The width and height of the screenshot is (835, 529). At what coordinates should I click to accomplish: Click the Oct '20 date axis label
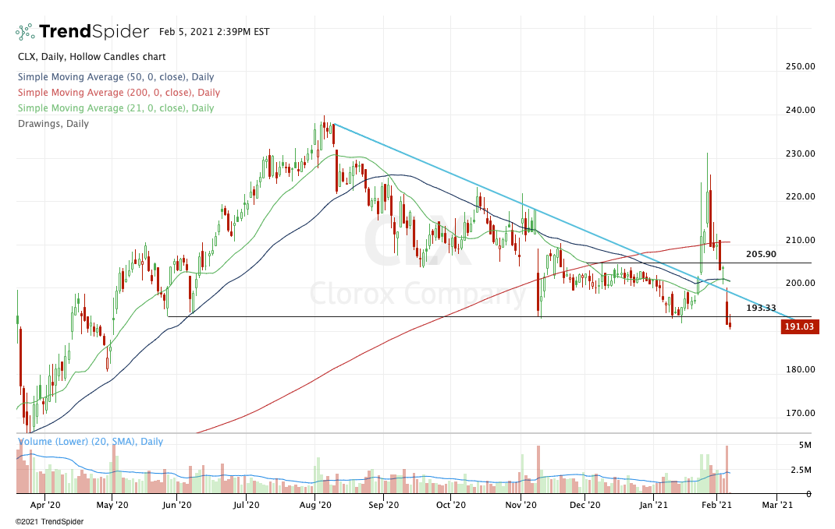coord(451,505)
